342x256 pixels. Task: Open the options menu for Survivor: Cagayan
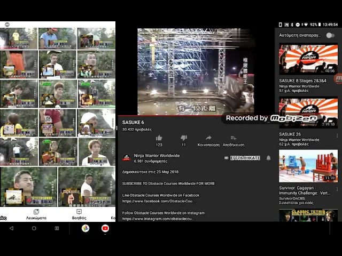[337, 189]
